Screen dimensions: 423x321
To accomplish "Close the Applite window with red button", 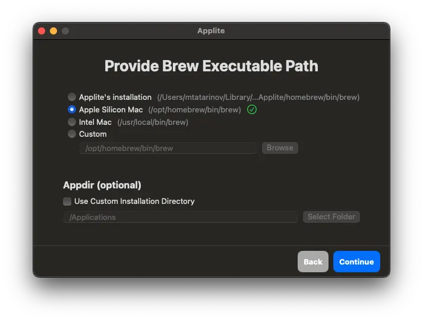I will 42,31.
